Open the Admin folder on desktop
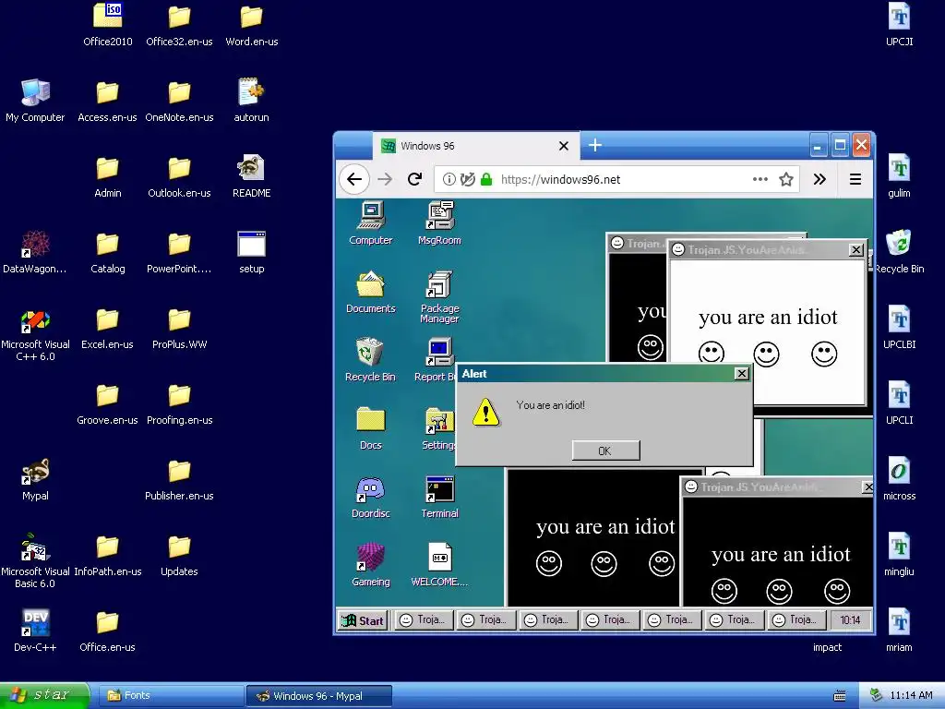The image size is (945, 709). [x=107, y=168]
